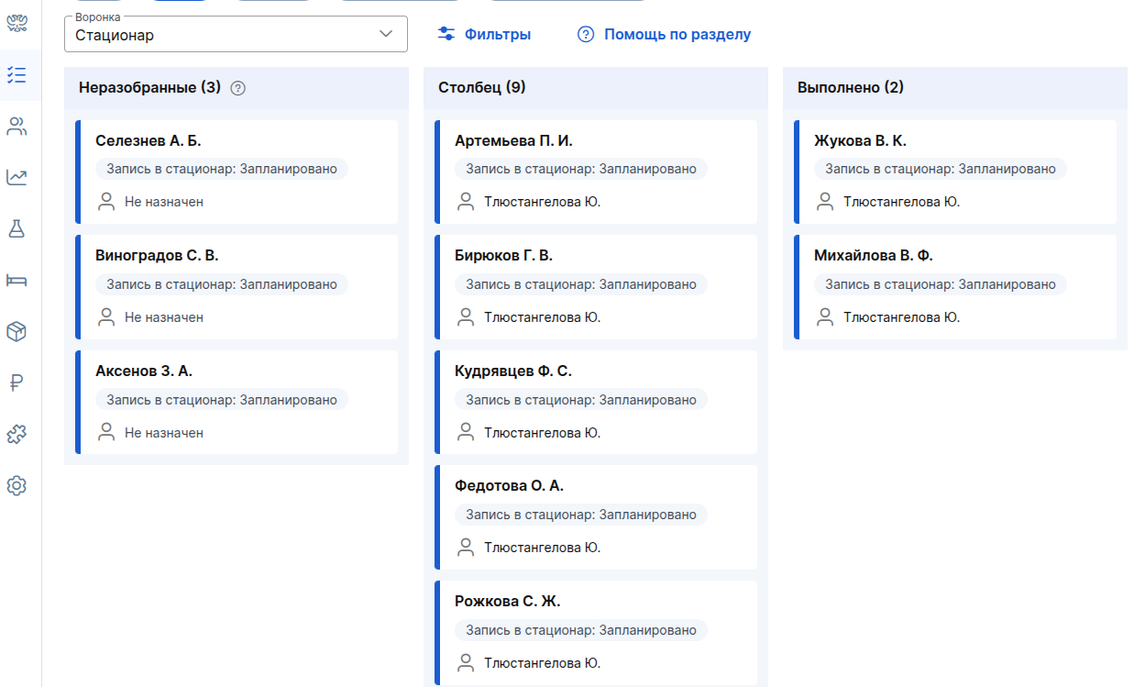Open the analytics chart sidebar icon
The image size is (1145, 687).
point(17,177)
